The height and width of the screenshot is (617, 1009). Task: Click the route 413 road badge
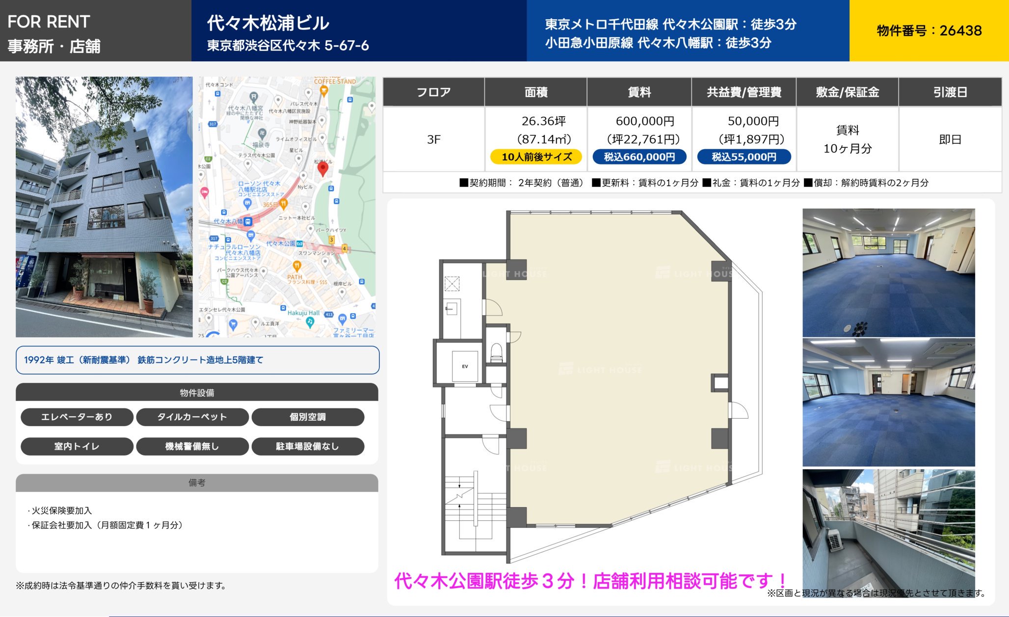pos(329,314)
